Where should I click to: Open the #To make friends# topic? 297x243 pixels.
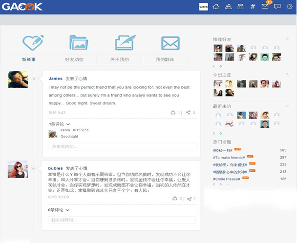[229, 158]
